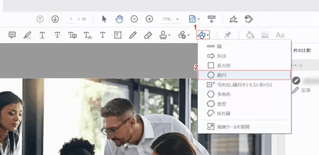Click the drawing shapes tool icon

click(201, 35)
